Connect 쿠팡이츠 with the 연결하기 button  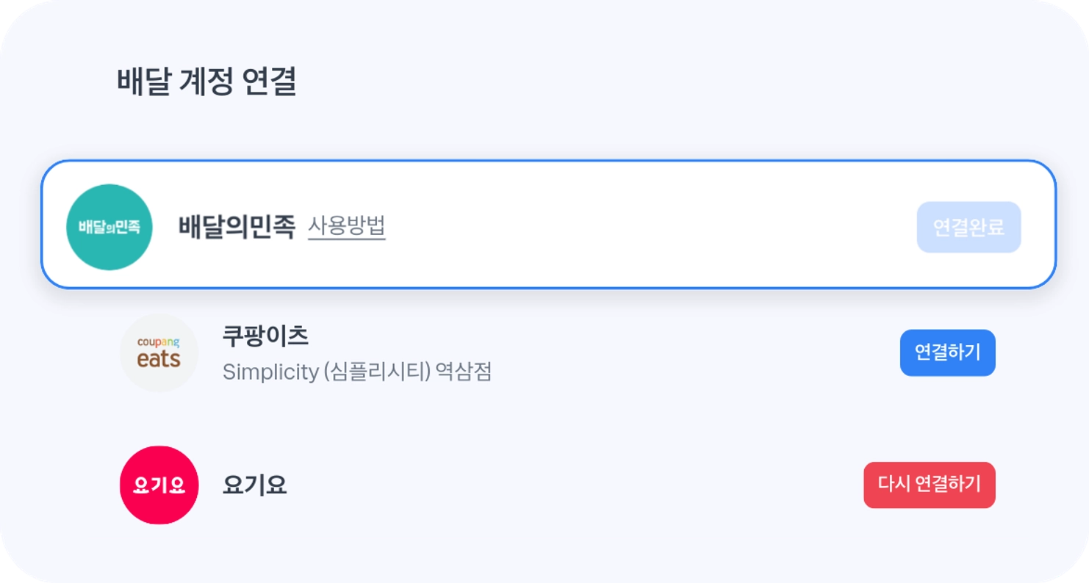click(947, 353)
